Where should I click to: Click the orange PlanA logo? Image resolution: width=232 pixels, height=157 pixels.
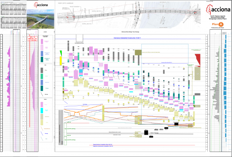(217, 25)
